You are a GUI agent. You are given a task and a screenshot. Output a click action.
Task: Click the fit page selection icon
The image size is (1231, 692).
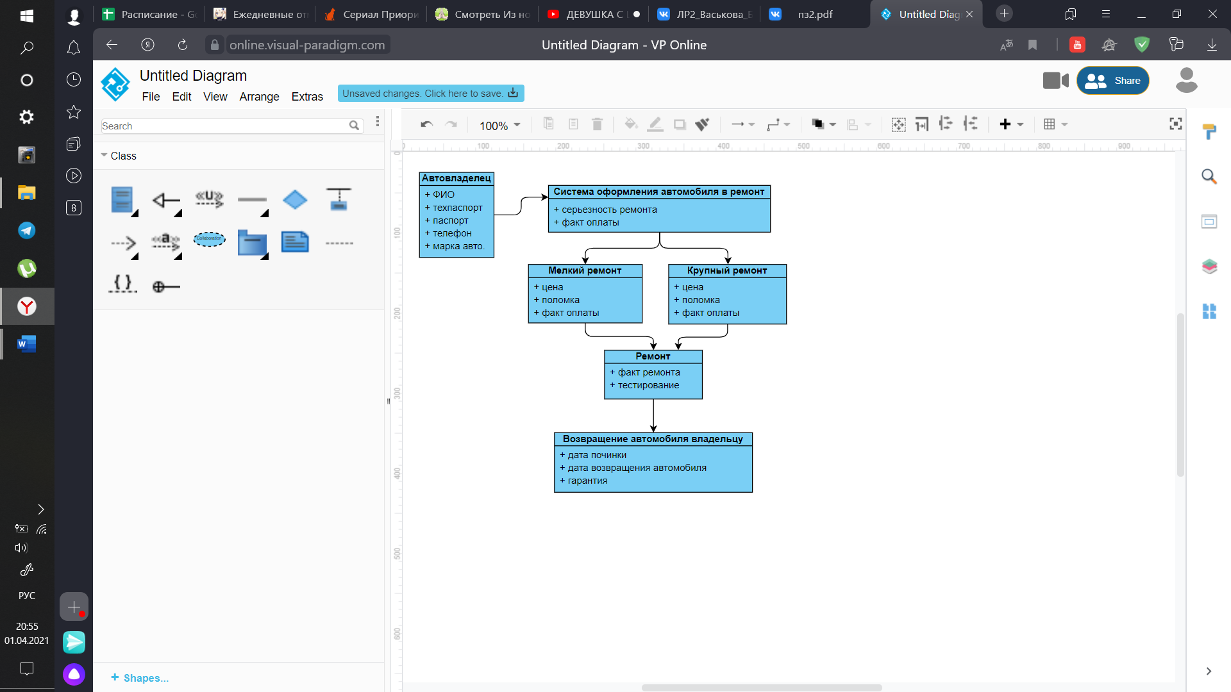(x=898, y=124)
